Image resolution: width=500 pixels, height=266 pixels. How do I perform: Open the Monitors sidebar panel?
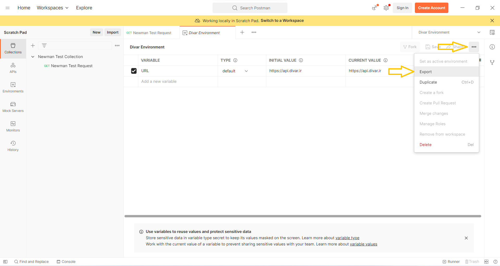click(x=13, y=126)
